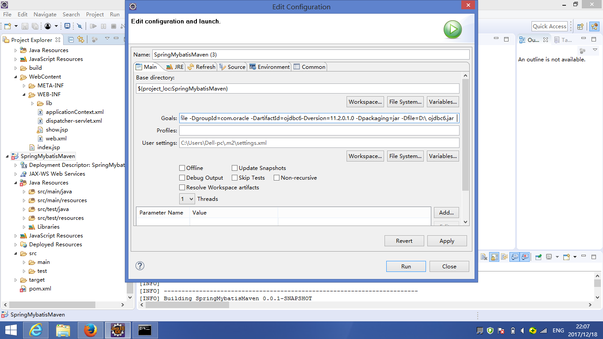Expand the target folder
The height and width of the screenshot is (339, 603).
click(16, 280)
